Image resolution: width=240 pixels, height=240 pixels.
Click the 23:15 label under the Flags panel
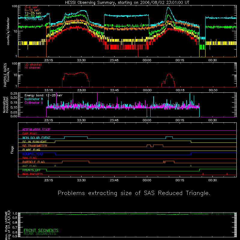tap(49, 180)
